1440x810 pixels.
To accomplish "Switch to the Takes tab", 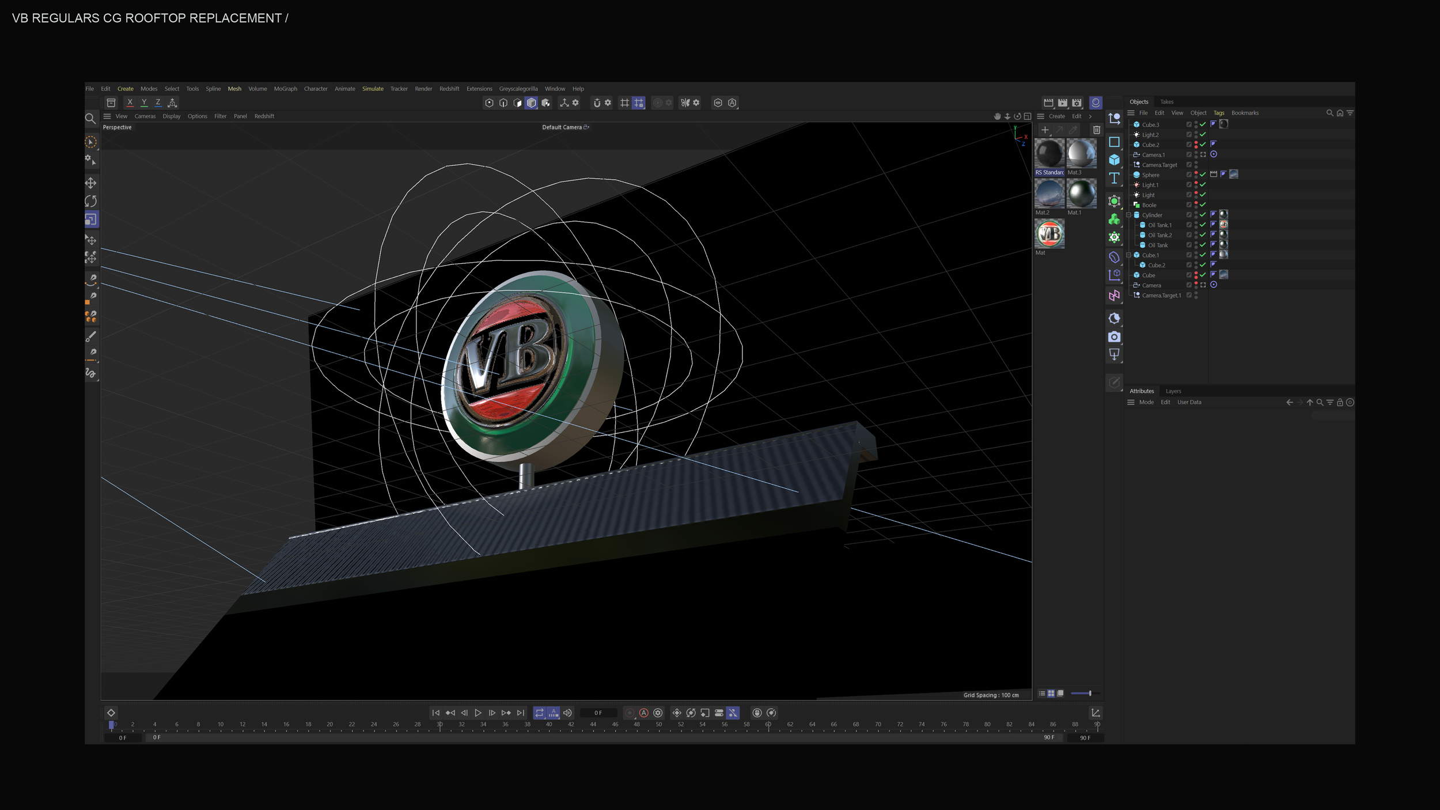I will click(1166, 102).
